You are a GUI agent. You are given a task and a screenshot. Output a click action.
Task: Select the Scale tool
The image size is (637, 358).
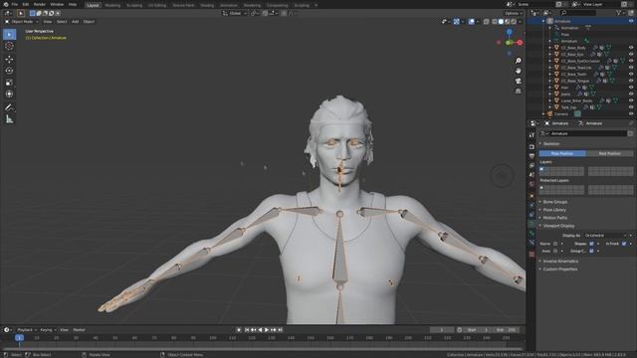click(9, 83)
